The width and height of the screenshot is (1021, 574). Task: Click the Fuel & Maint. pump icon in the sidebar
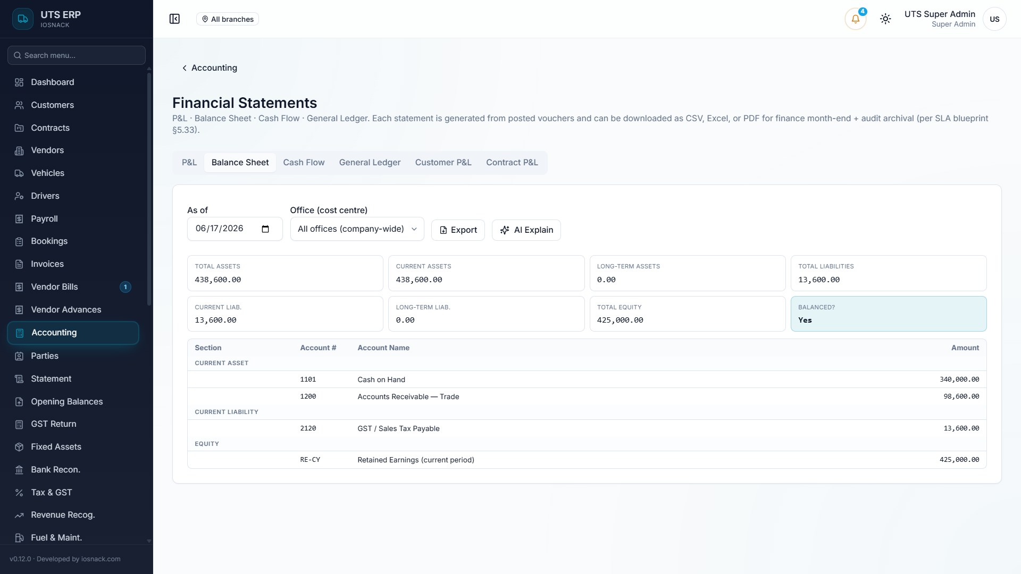coord(19,538)
